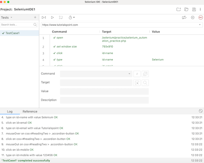Open new window configuration icon
Image resolution: width=204 pixels, height=163 pixels.
[145, 74]
